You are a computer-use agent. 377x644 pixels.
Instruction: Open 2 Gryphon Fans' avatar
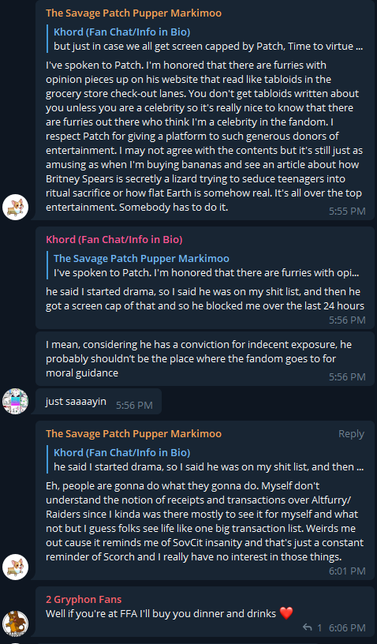tap(15, 623)
